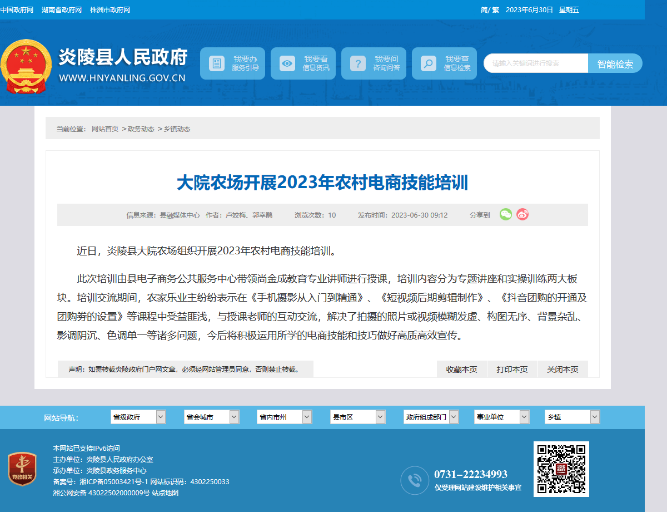Open the 我要问 question mark icon

click(x=358, y=63)
